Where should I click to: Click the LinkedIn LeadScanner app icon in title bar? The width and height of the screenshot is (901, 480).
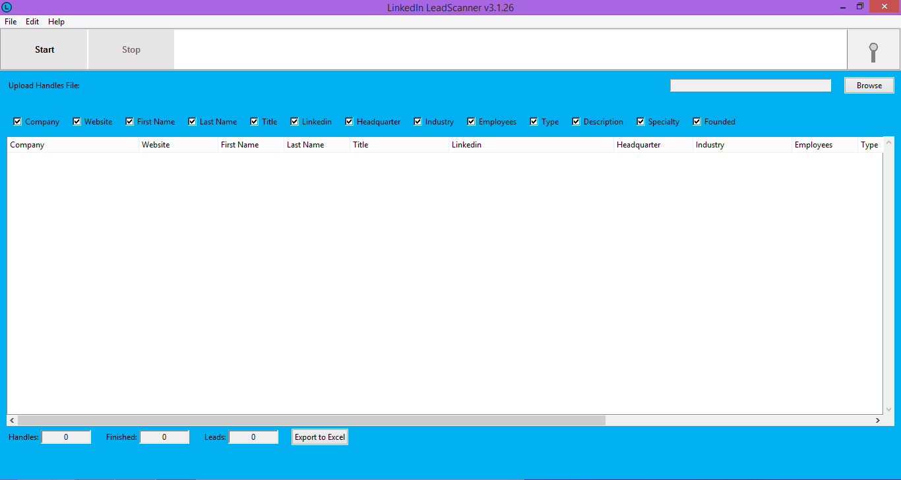pyautogui.click(x=7, y=7)
